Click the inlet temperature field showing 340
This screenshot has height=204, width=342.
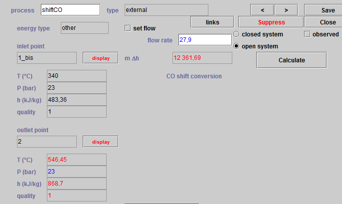(76, 76)
